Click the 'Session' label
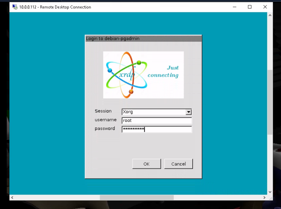Screen dimensions: 281x209 103,111
